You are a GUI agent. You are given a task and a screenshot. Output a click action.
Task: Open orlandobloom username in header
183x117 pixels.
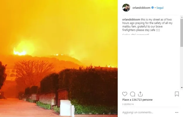tap(141, 8)
